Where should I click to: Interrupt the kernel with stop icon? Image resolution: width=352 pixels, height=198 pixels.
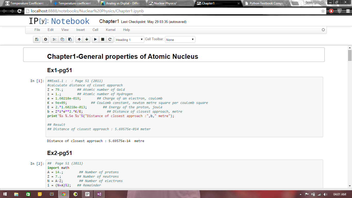[103, 39]
